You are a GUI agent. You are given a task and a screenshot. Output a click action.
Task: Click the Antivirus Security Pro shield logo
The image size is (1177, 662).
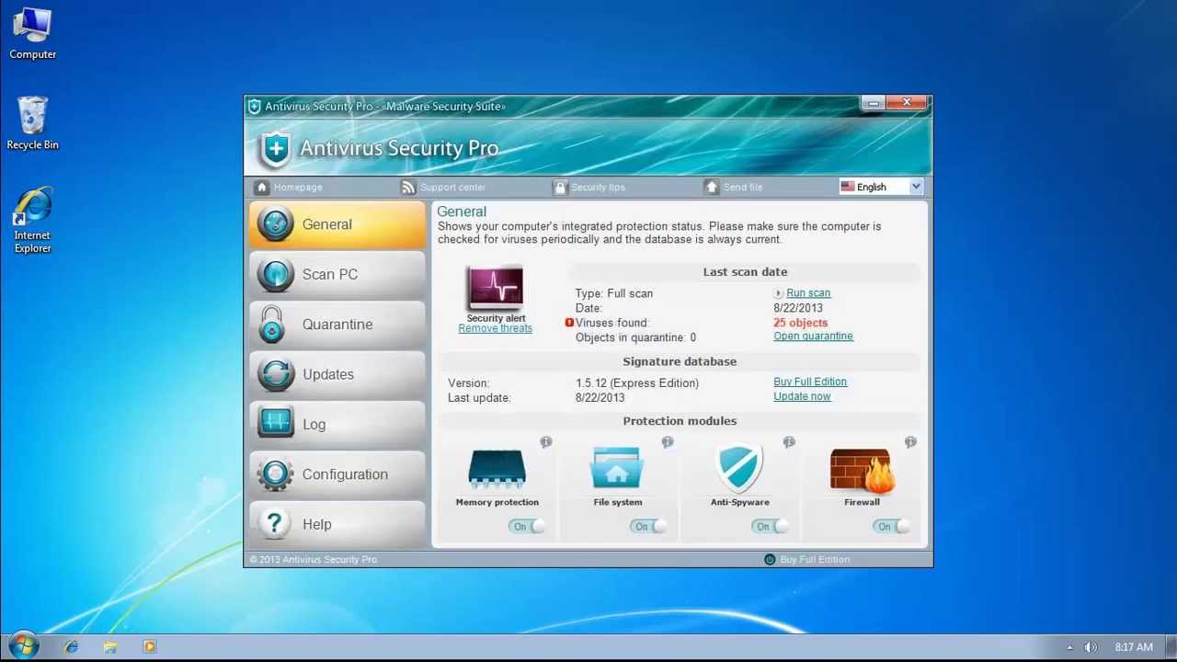click(x=275, y=150)
